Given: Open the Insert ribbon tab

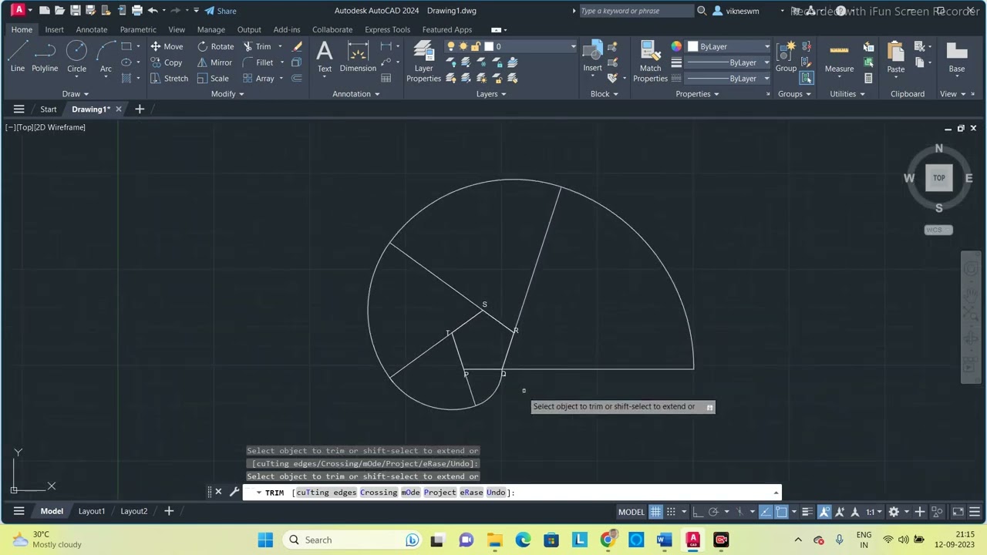Looking at the screenshot, I should click(54, 29).
